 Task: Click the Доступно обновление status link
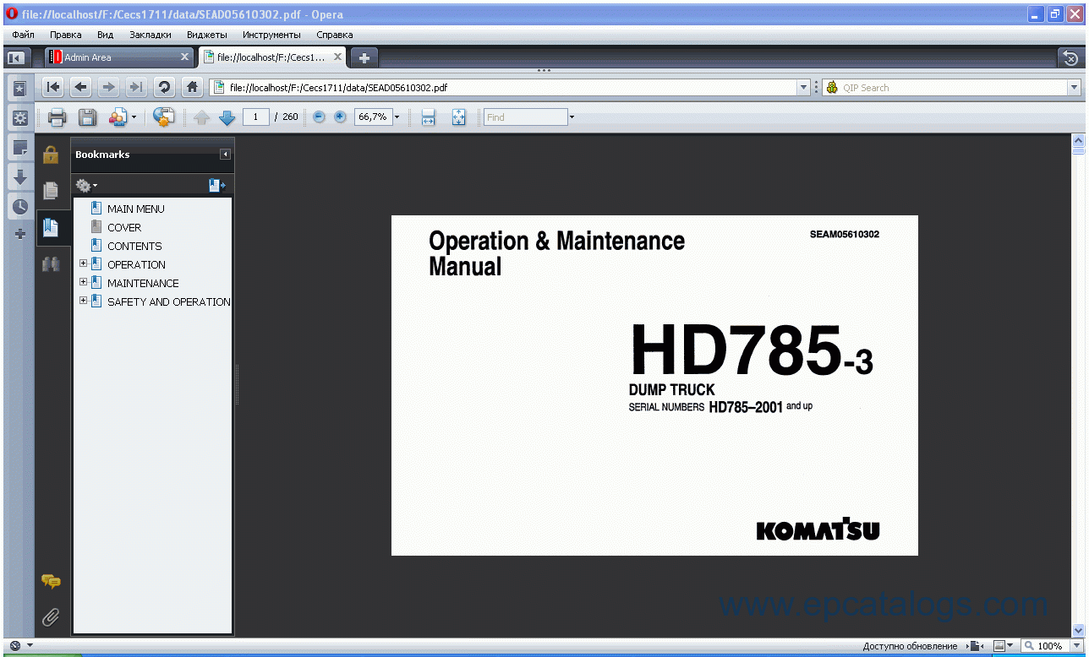[x=910, y=646]
